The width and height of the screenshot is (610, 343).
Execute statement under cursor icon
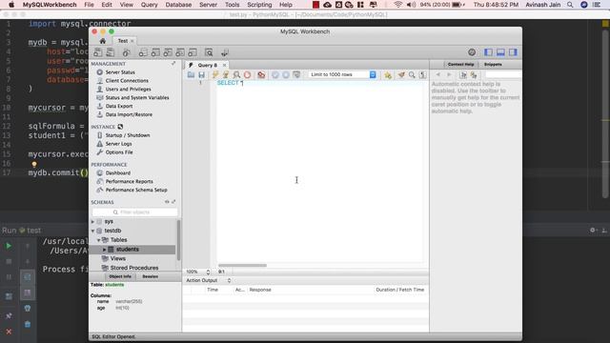click(226, 74)
